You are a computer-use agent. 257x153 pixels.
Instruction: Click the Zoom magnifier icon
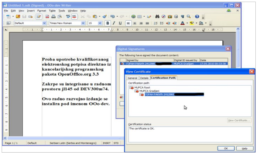coord(189,17)
